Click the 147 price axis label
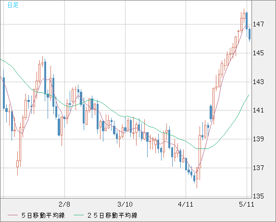Viewport: 276px width, 222px height. point(258,24)
